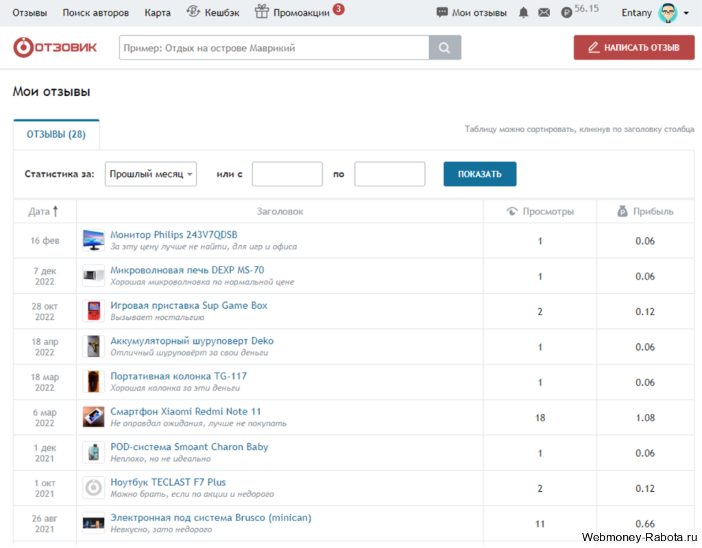Viewport: 702px width, 548px height.
Task: Open Карта menu item
Action: click(158, 12)
